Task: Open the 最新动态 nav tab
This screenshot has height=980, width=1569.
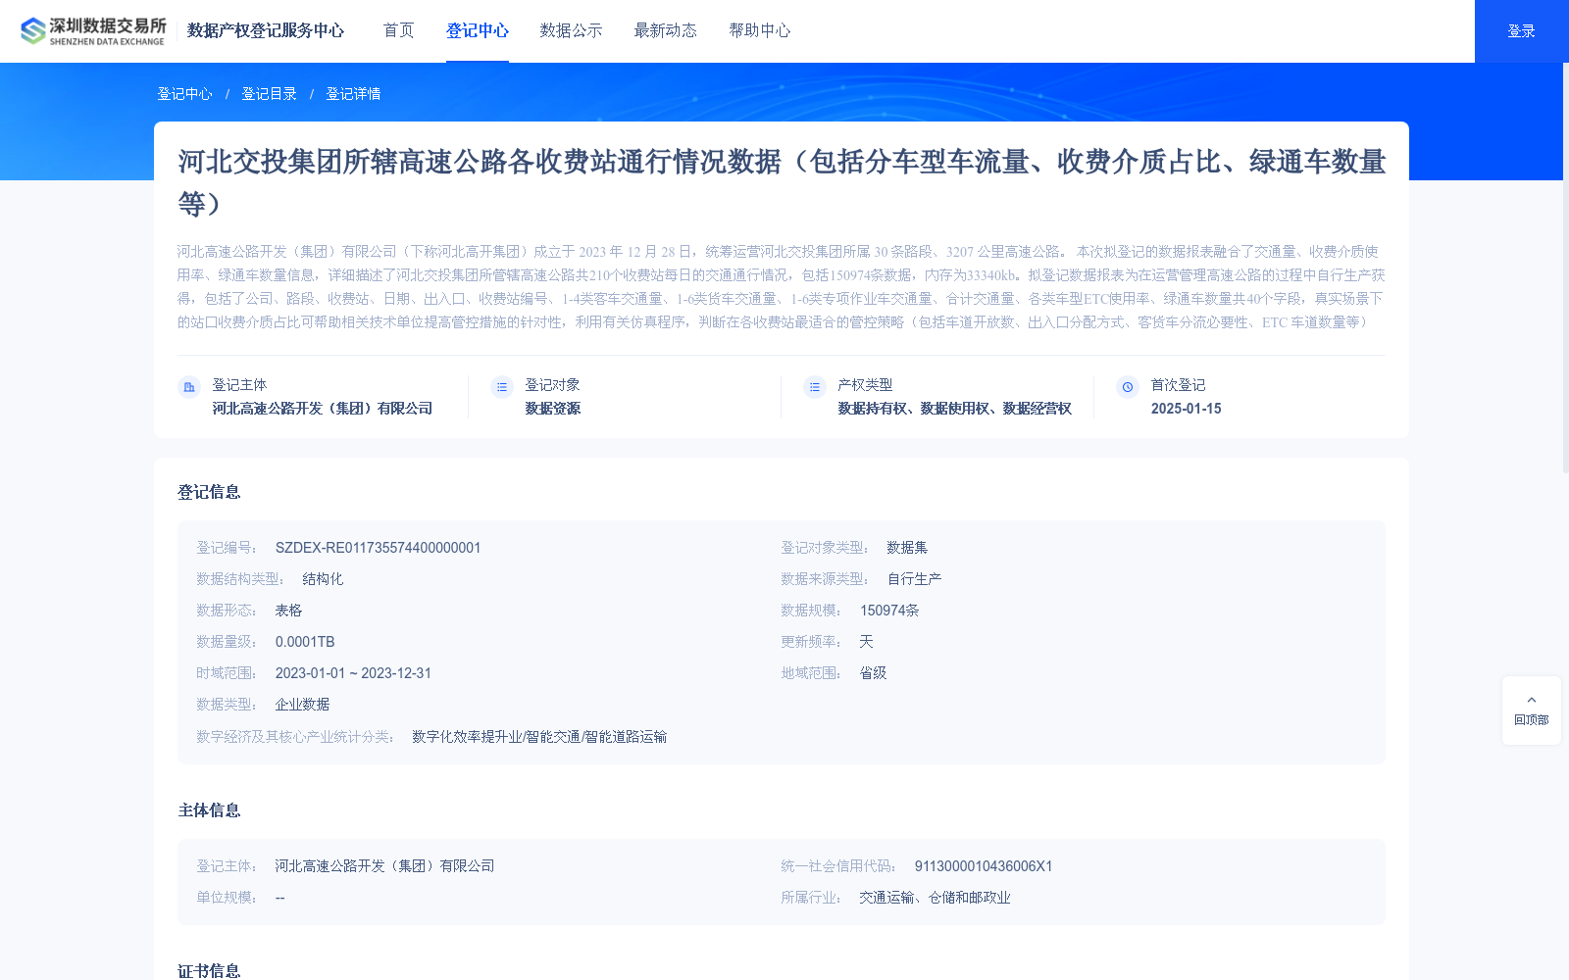Action: (665, 30)
